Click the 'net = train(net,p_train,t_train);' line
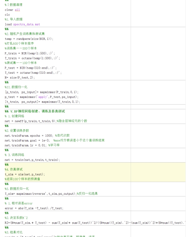Viewport: 186px width, 237px height. 32,160
